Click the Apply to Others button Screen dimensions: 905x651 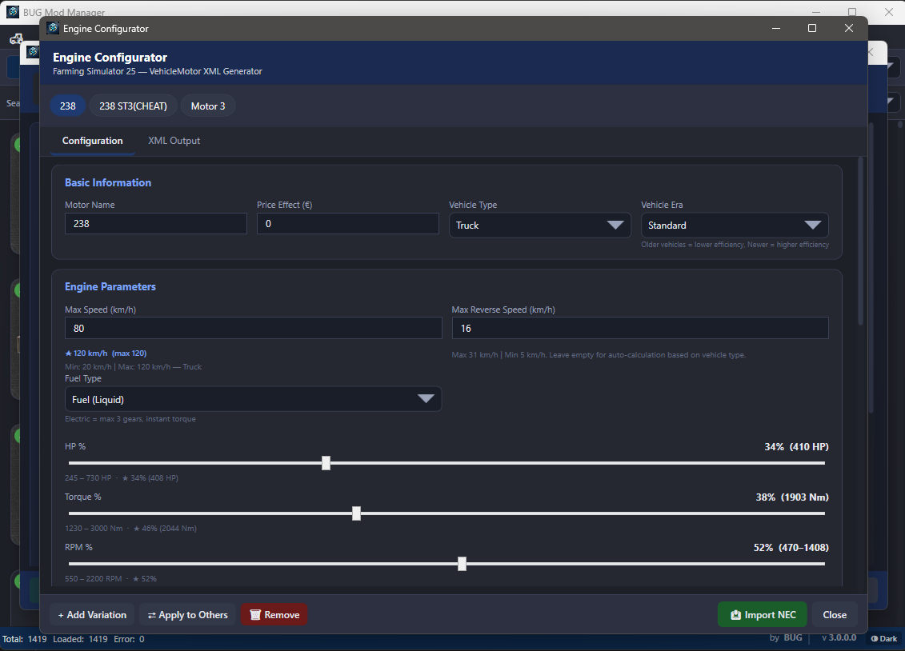pyautogui.click(x=188, y=615)
